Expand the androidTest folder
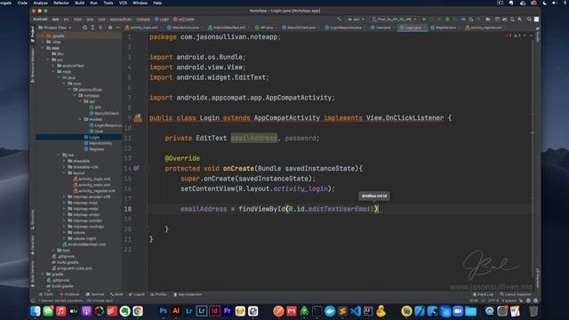The width and height of the screenshot is (569, 320). pyautogui.click(x=53, y=66)
